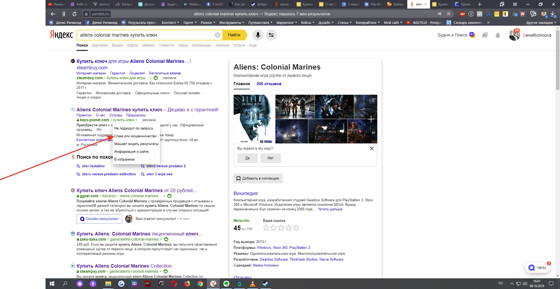The width and height of the screenshot is (560, 289).
Task: Open 'alien isolation' related search
Action: click(93, 166)
